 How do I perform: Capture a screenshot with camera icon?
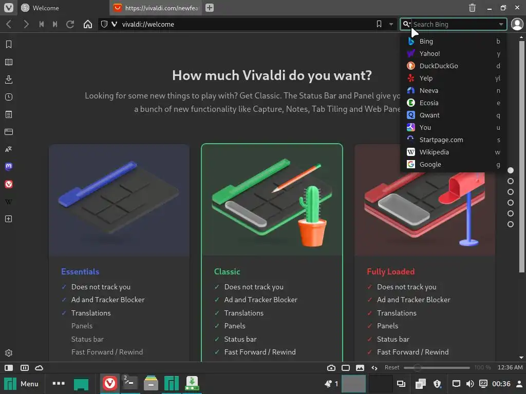point(331,368)
